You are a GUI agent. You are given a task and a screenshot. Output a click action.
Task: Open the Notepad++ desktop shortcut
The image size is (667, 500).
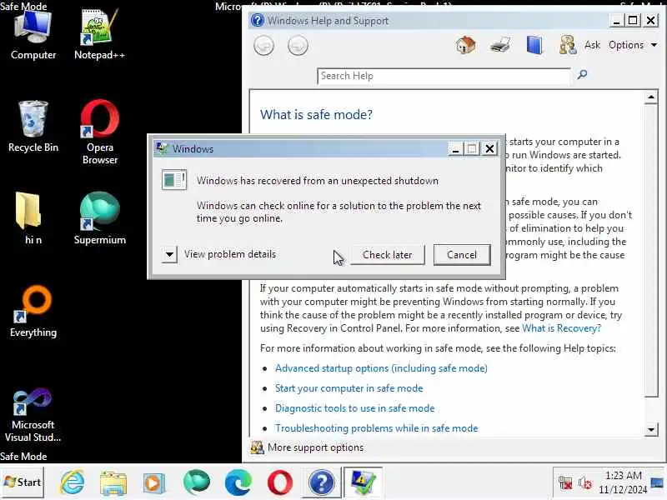99,35
